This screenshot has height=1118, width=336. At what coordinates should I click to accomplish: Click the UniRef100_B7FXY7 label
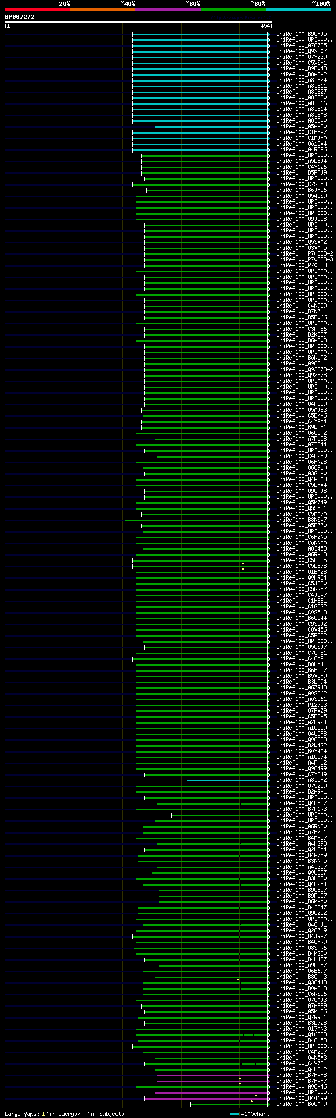[x=302, y=1081]
